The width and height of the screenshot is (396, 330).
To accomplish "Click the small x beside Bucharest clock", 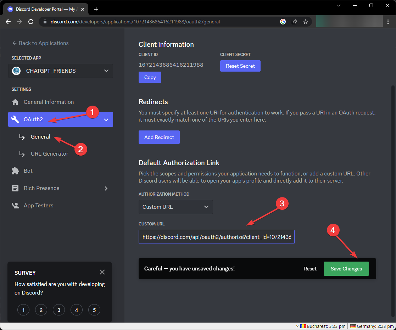I will pos(297,326).
